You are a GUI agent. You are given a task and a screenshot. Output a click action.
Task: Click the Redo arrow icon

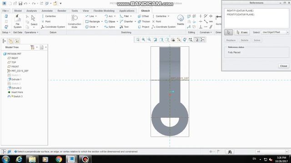click(34, 4)
